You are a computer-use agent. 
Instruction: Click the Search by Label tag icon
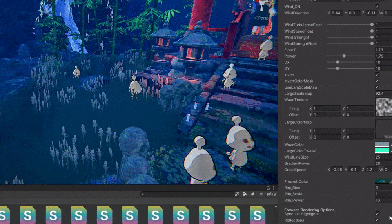pos(253,194)
